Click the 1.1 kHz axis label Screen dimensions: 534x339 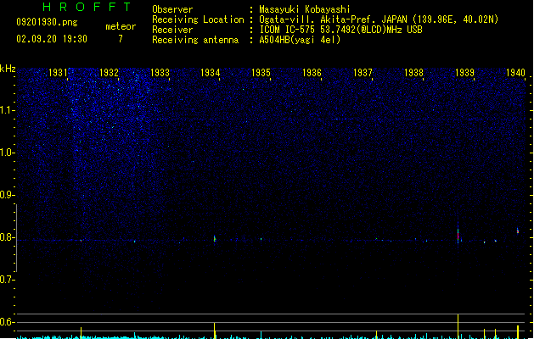point(7,110)
